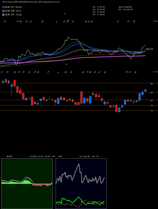Click the 96 price level label
The width and height of the screenshot is (158, 209).
pyautogui.click(x=151, y=84)
